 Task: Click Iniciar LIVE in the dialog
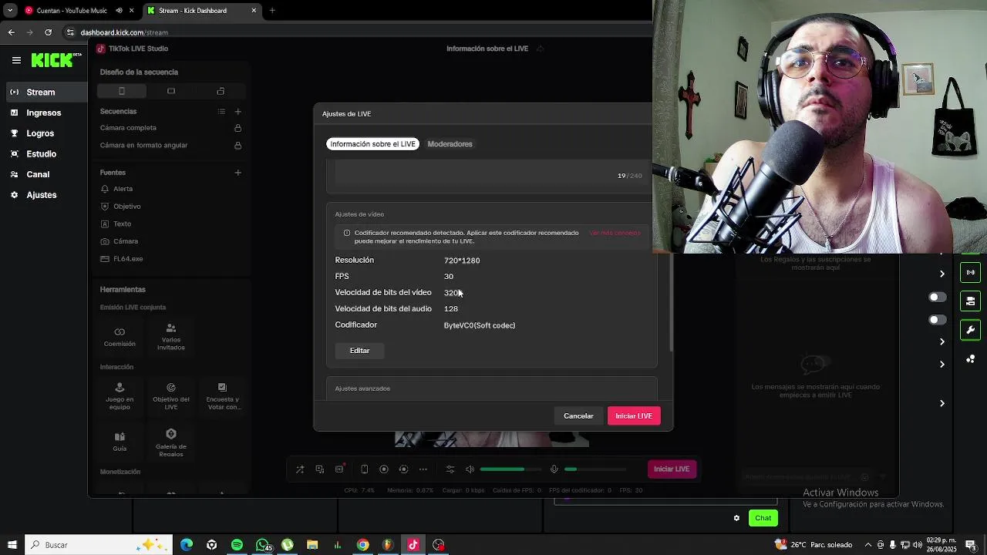(x=634, y=416)
